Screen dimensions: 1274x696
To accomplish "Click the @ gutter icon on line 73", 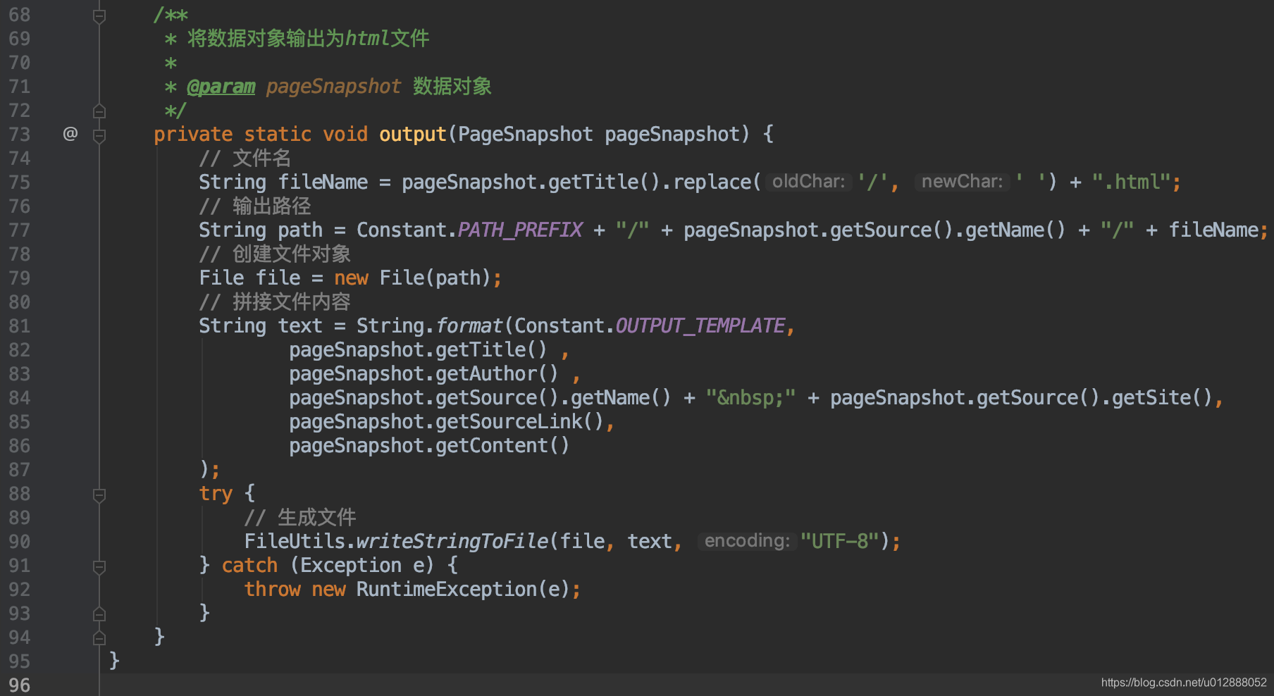I will click(x=70, y=134).
